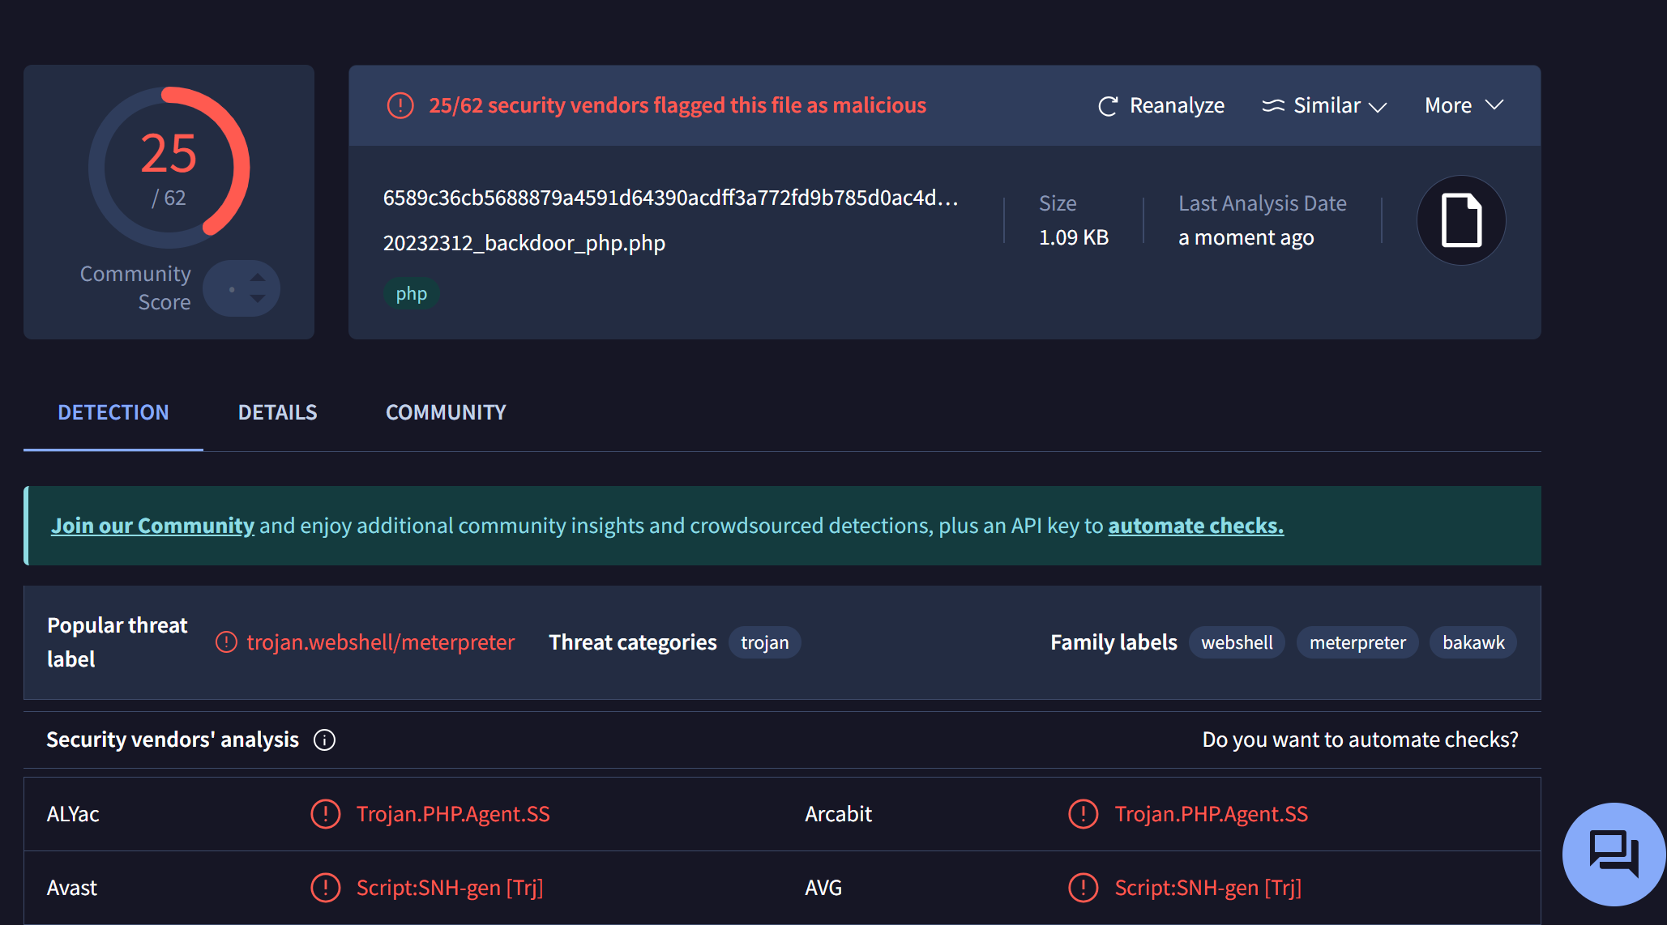This screenshot has width=1667, height=925.
Task: Click warning icon next to ALYac detection
Action: coord(326,814)
